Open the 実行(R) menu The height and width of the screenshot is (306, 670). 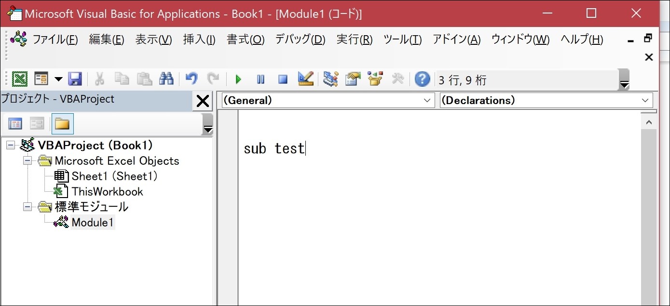(355, 40)
